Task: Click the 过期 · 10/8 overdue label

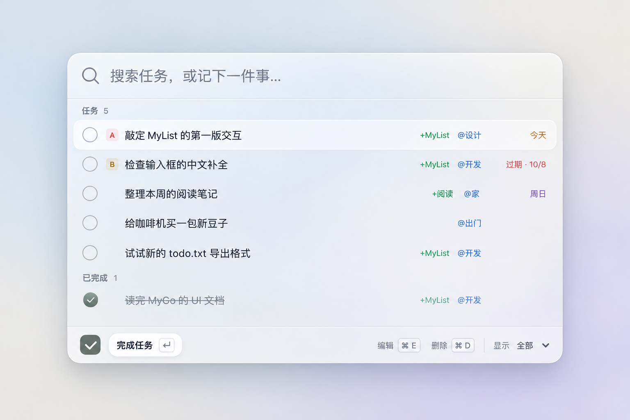Action: point(526,164)
